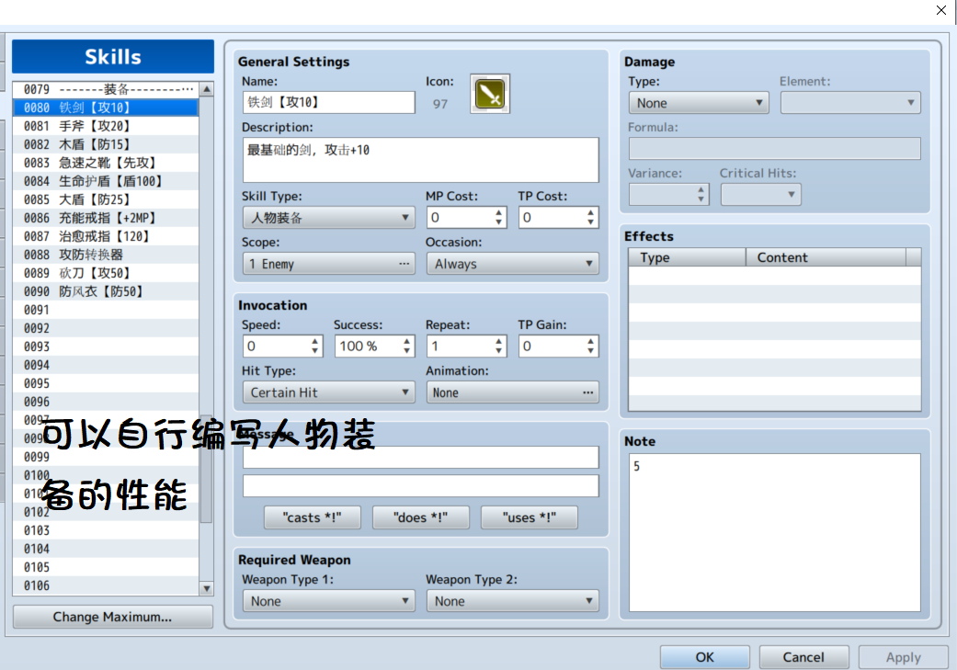This screenshot has width=957, height=670.
Task: Insert the "casts *!" message template
Action: pos(312,517)
